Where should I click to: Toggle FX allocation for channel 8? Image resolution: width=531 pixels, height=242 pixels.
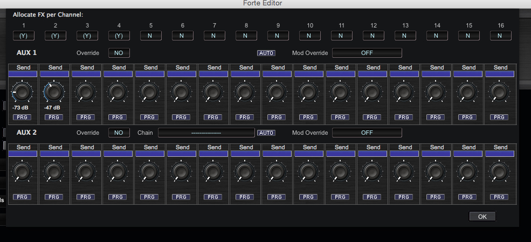(246, 36)
